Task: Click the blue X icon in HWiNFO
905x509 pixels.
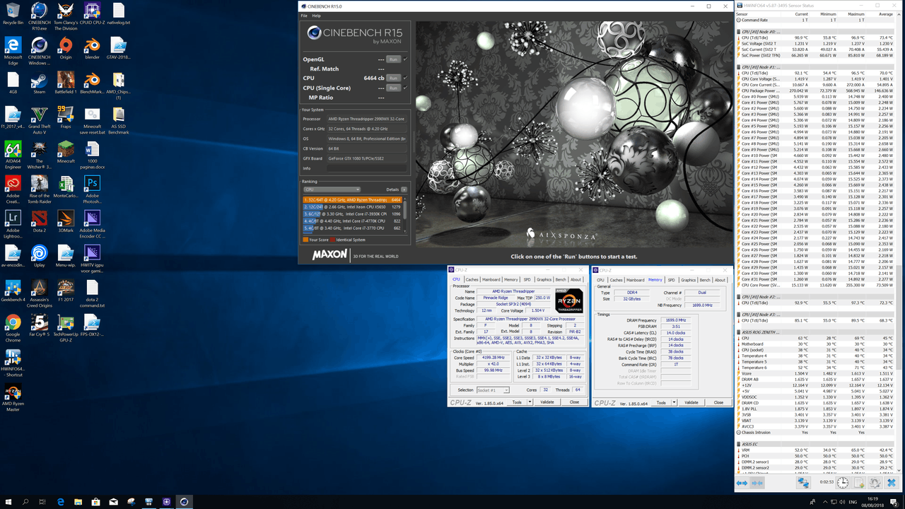Action: [x=891, y=483]
